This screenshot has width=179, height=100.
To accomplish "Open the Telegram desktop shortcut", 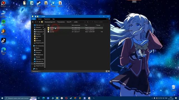I will [53, 4].
